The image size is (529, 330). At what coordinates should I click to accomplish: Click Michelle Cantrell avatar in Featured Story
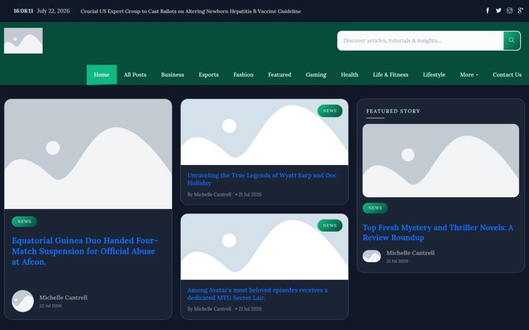point(372,256)
